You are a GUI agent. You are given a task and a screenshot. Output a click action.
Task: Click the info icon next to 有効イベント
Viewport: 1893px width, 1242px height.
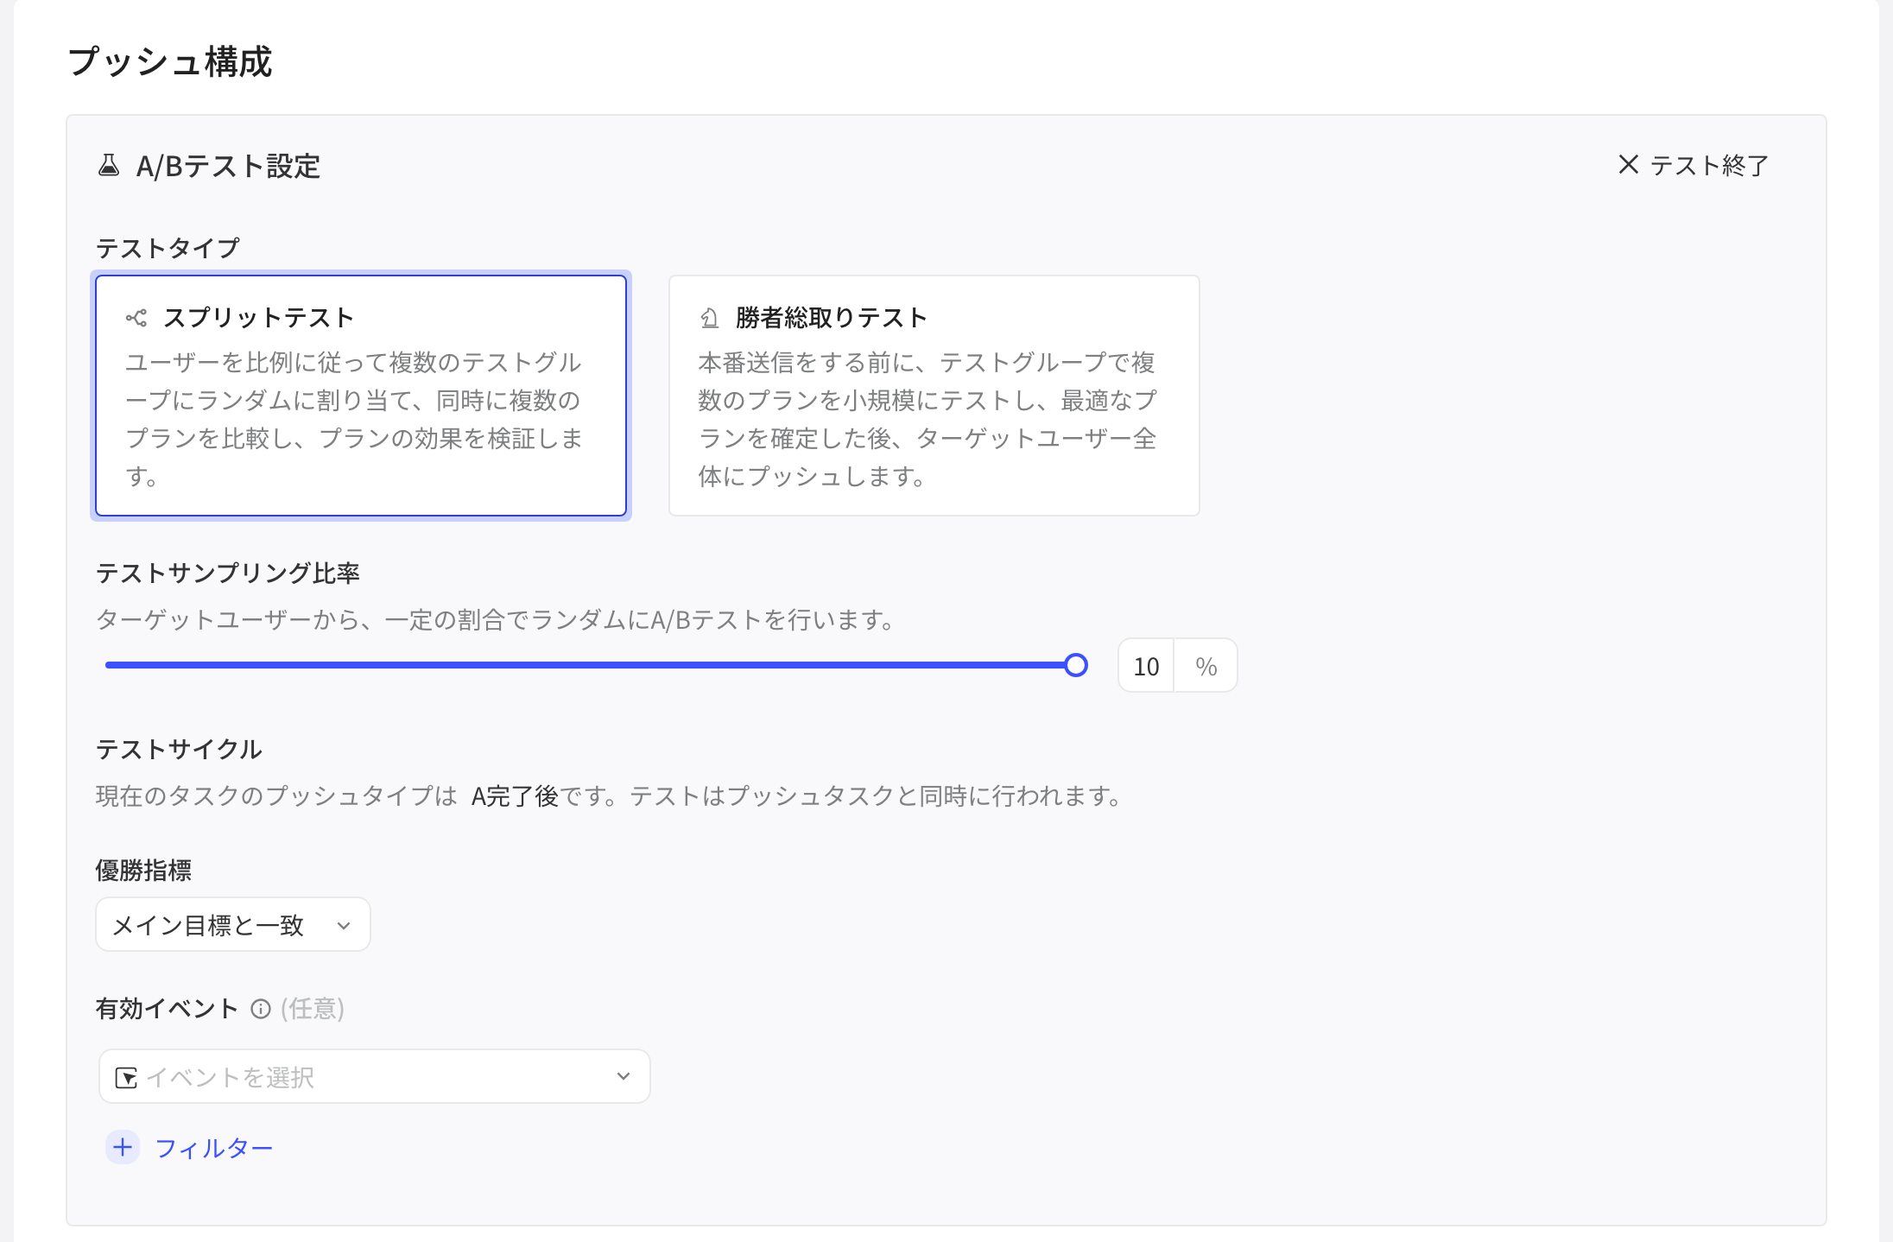click(261, 1009)
